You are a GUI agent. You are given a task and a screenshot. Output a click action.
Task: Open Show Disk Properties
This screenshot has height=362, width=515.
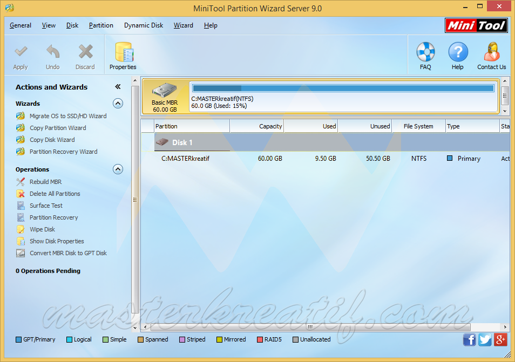(x=57, y=241)
